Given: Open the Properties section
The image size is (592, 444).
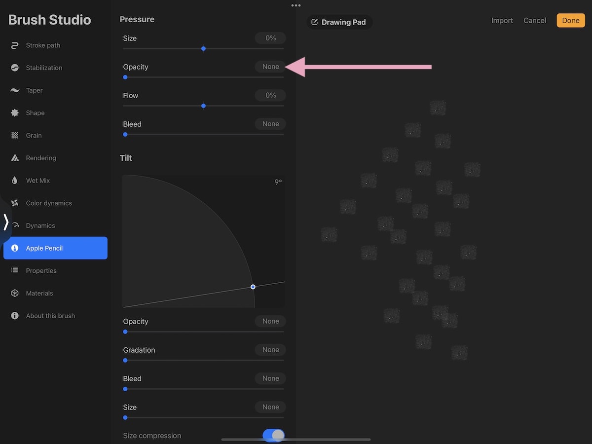Looking at the screenshot, I should tap(55, 270).
